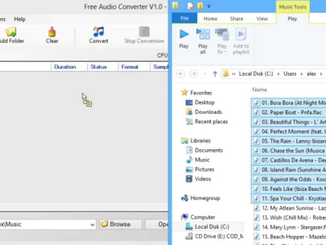Viewport: 326px width, 245px height.
Task: Go back with Explorer back arrow
Action: pyautogui.click(x=181, y=74)
